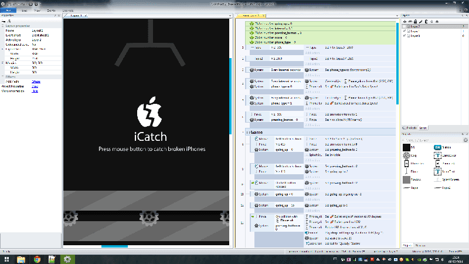Open the tab list dropdown in layout view
The width and height of the screenshot is (469, 264).
tap(230, 16)
